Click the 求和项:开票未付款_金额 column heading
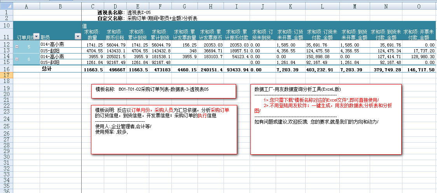 [419, 34]
